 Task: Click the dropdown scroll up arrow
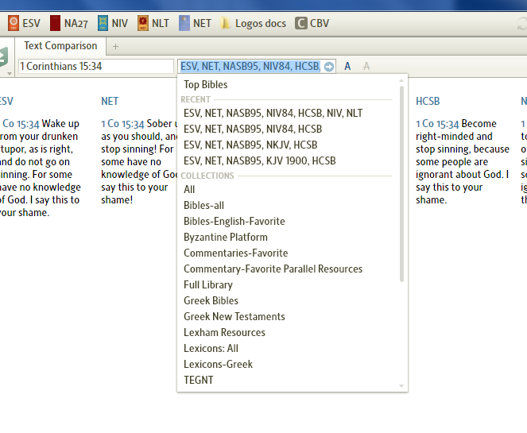(401, 80)
